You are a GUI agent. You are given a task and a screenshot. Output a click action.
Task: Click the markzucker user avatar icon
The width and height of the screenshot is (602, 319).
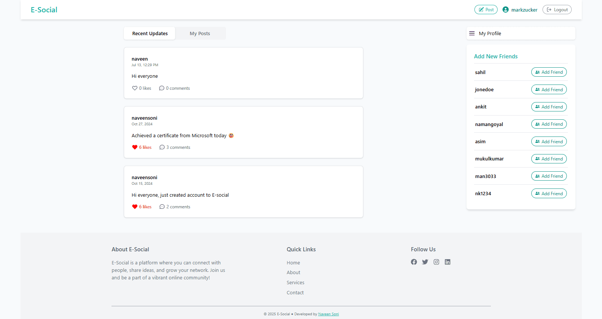point(505,10)
